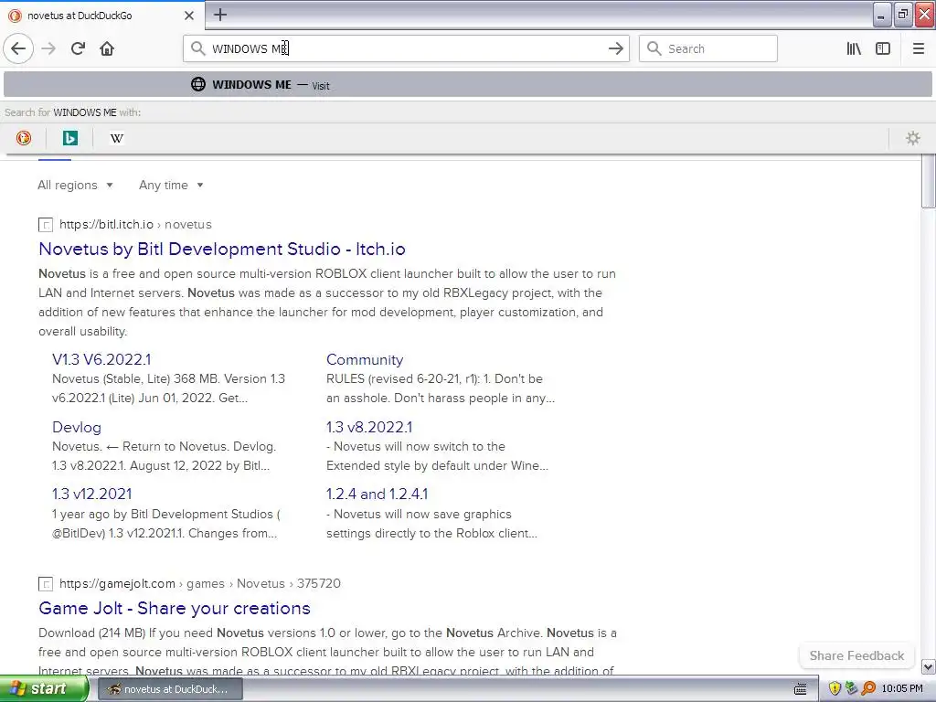The height and width of the screenshot is (702, 936).
Task: Click magnifier icon in Search box
Action: pyautogui.click(x=654, y=48)
